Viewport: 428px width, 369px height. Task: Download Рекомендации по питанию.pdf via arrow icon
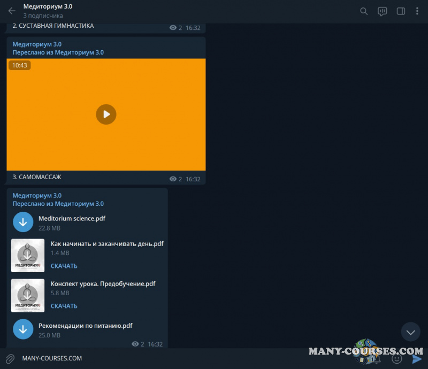[x=23, y=329]
